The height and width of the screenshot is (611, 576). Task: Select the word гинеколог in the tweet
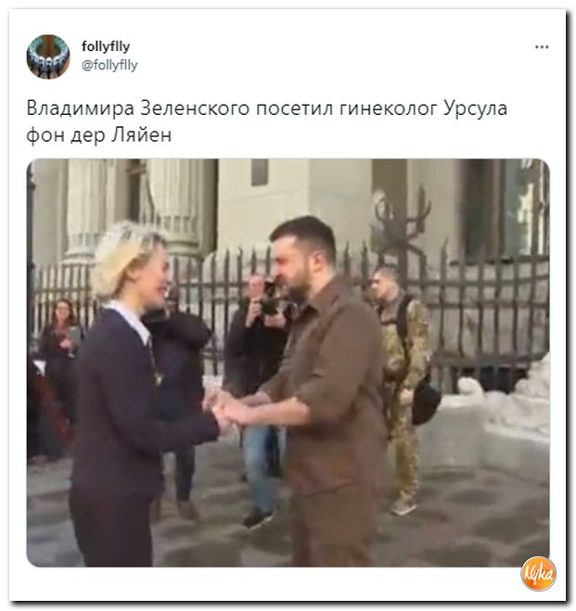point(389,108)
